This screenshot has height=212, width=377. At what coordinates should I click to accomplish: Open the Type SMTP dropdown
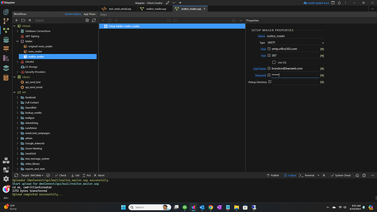click(x=296, y=43)
